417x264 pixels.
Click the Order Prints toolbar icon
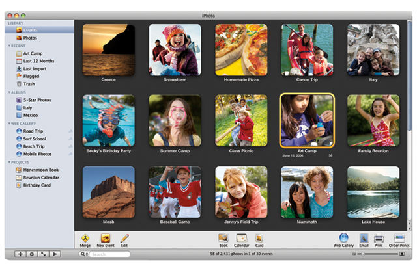pos(399,238)
